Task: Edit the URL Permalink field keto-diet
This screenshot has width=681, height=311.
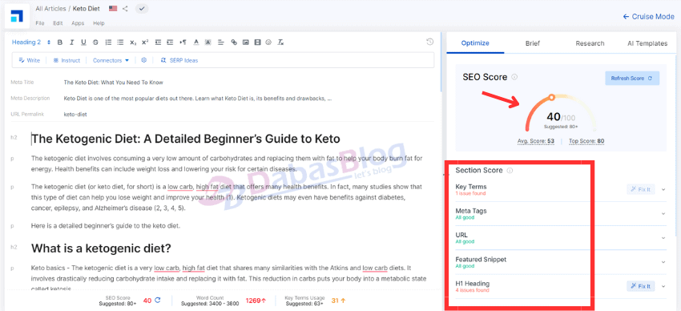Action: 75,115
